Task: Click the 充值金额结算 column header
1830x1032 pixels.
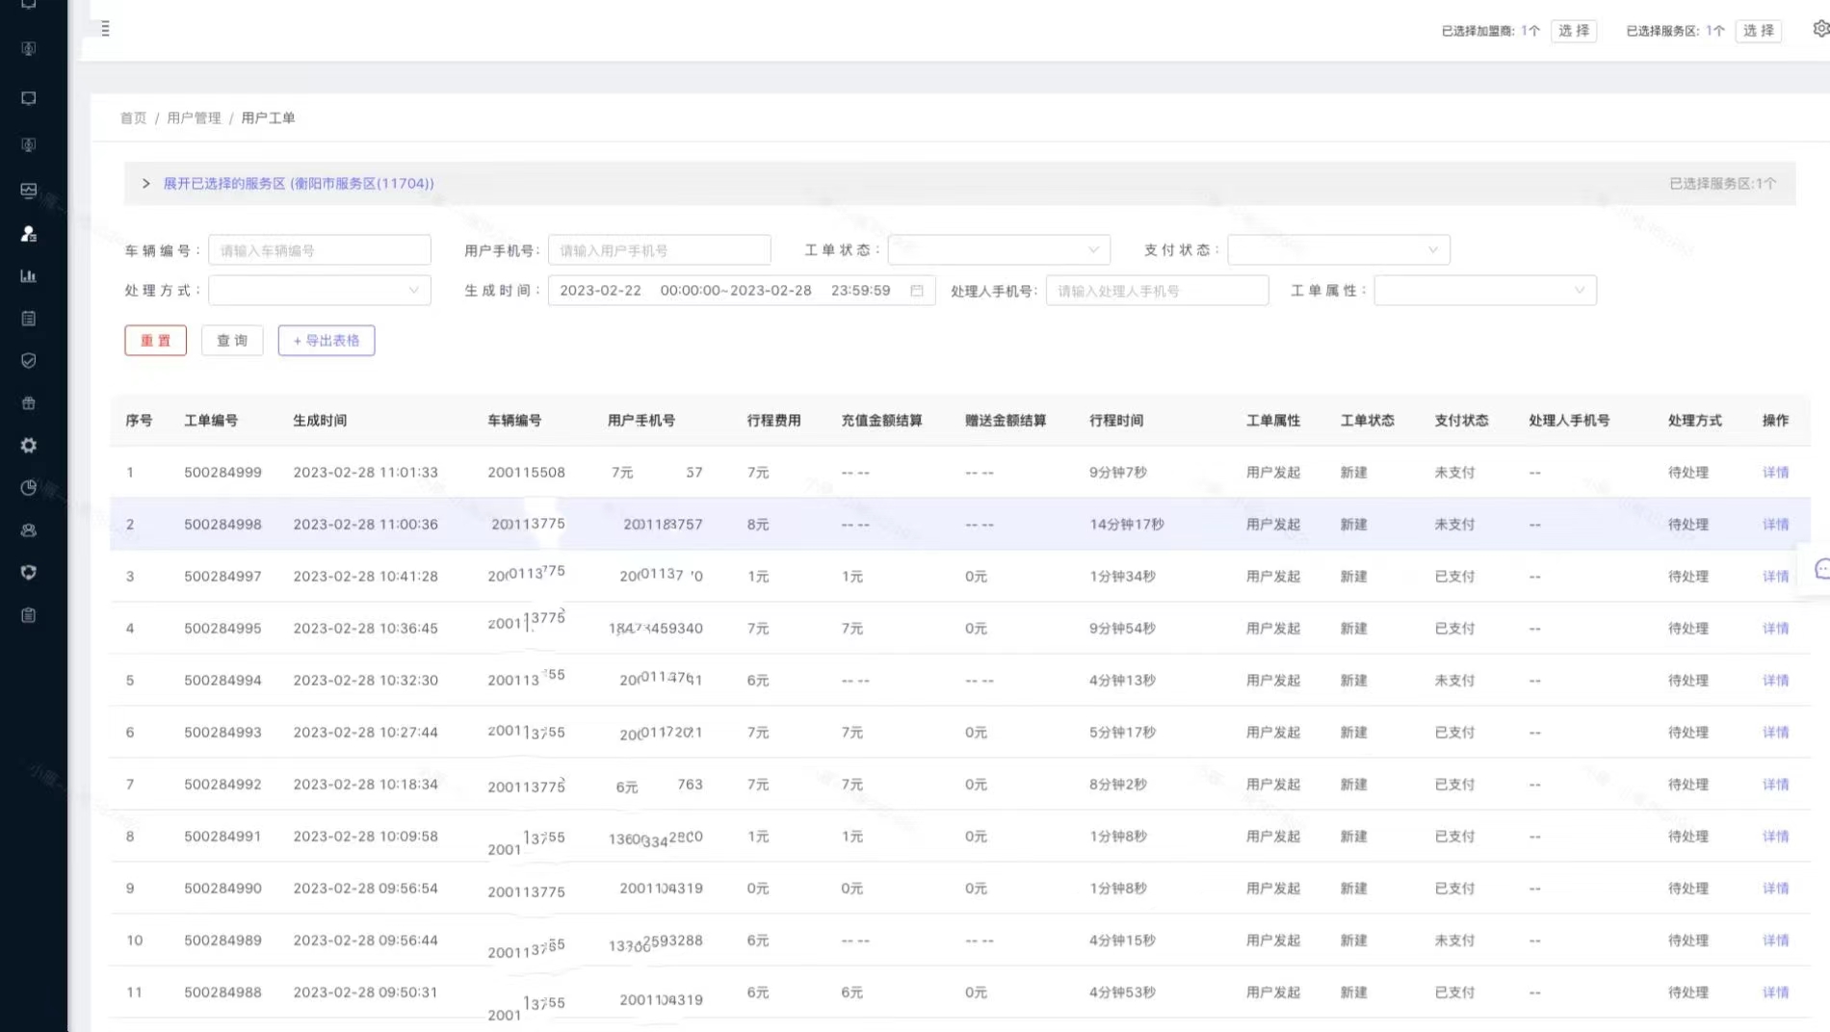Action: click(x=882, y=421)
